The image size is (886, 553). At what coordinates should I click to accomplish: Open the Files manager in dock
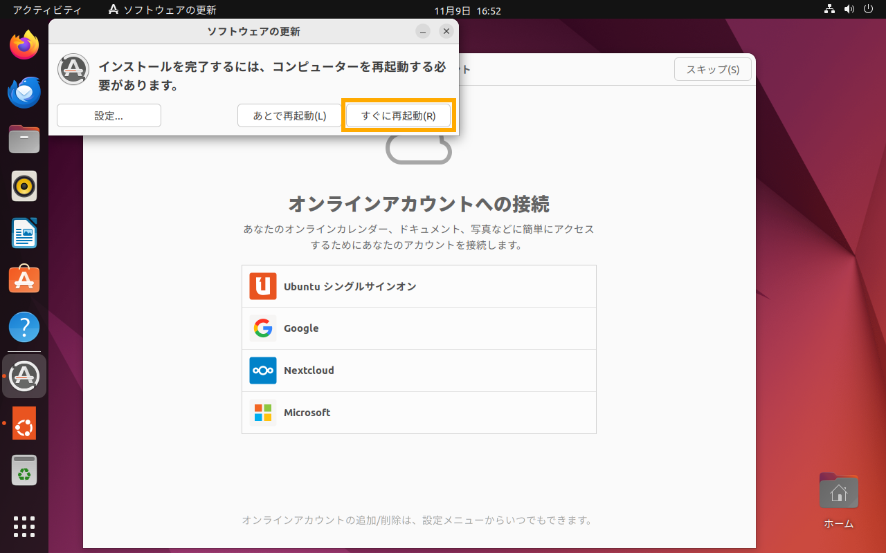pos(24,139)
